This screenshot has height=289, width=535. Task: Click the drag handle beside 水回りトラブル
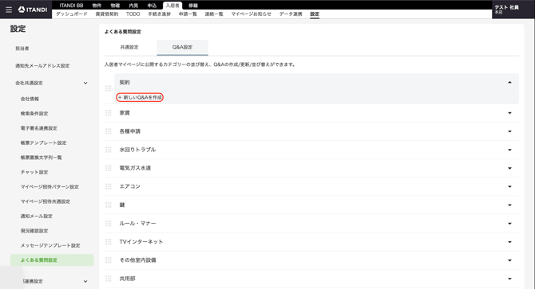(108, 150)
